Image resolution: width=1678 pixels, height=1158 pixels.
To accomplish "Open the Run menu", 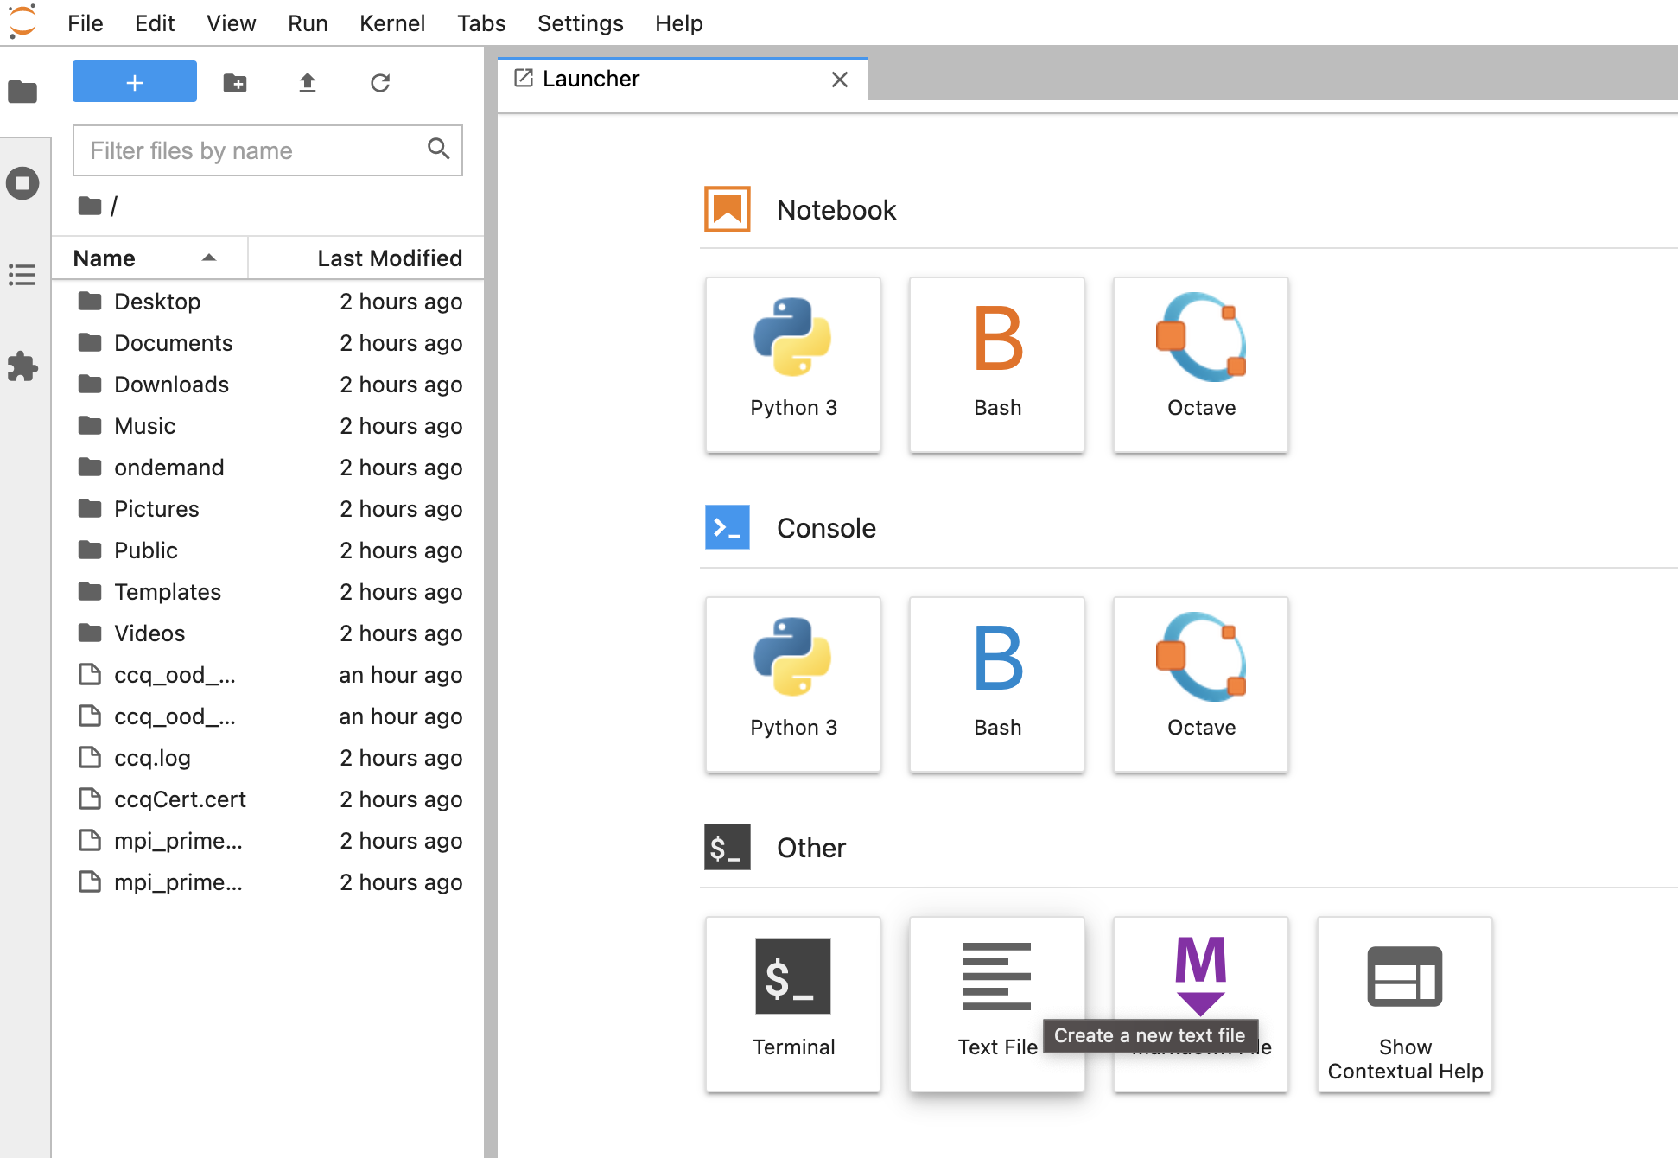I will click(308, 23).
